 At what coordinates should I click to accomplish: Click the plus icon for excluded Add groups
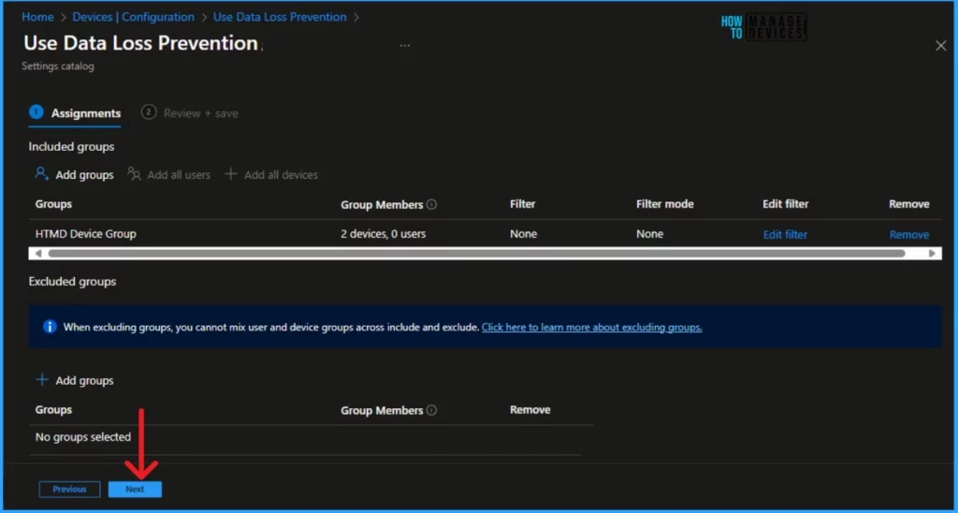coord(42,380)
